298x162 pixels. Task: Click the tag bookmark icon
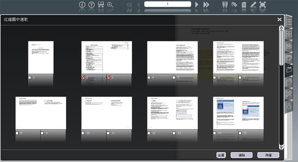(234, 5)
